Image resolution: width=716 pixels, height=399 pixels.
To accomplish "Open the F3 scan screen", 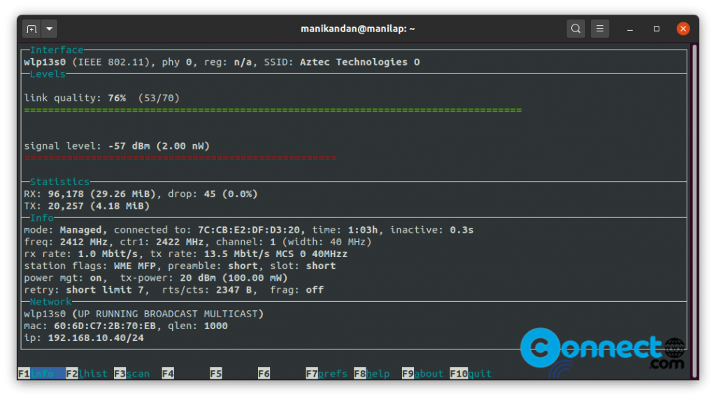I will pyautogui.click(x=131, y=374).
